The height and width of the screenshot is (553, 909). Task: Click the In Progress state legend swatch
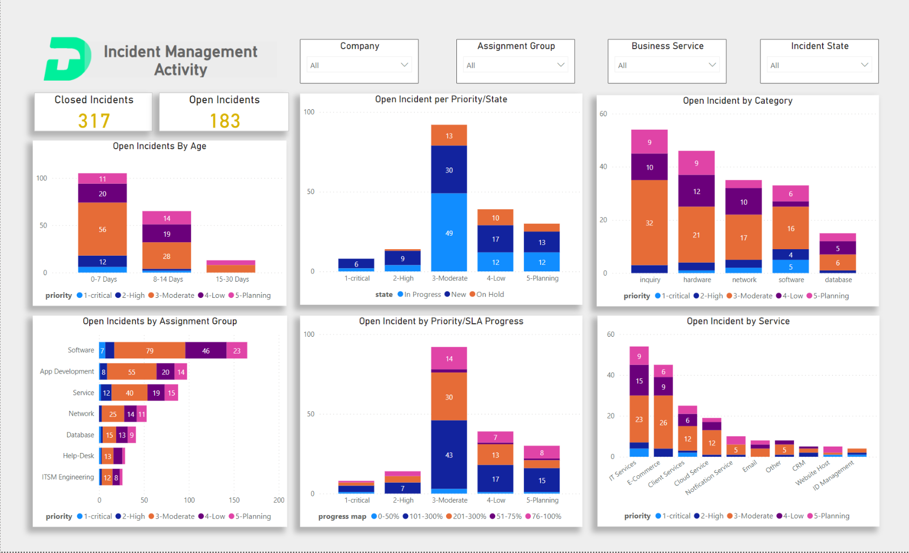(400, 294)
